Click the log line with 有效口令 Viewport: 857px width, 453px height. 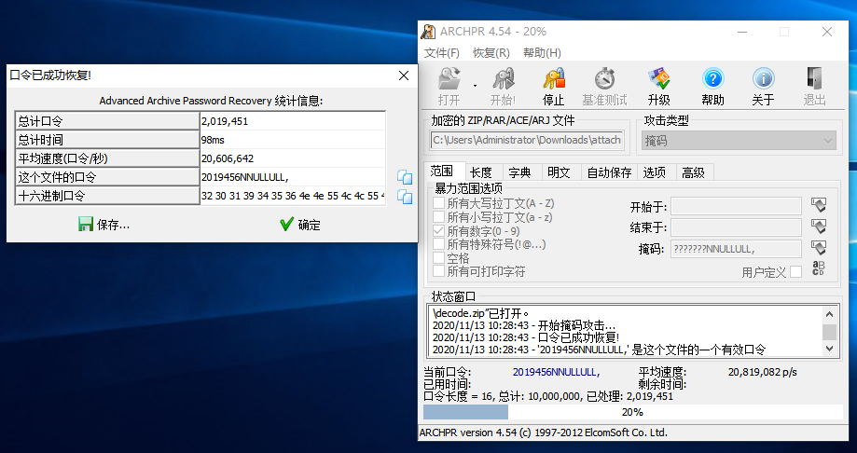(x=599, y=350)
